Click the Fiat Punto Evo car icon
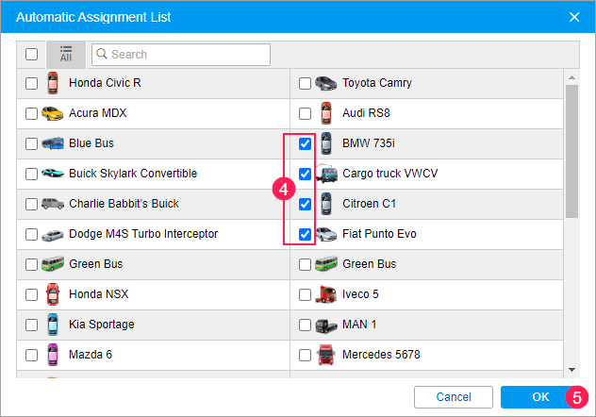596x417 pixels. pos(325,234)
